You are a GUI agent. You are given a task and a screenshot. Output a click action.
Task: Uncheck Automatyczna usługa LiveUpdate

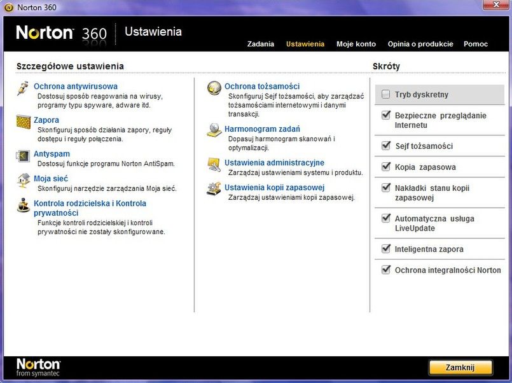pos(386,218)
